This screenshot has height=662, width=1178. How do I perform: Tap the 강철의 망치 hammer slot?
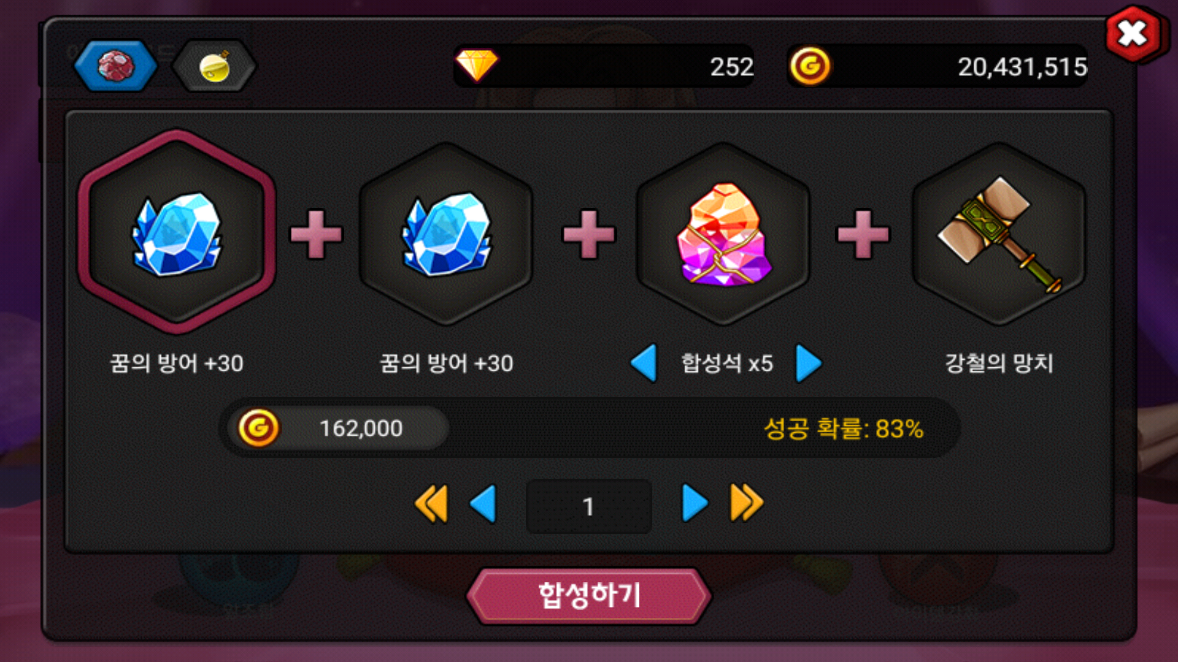coord(999,234)
